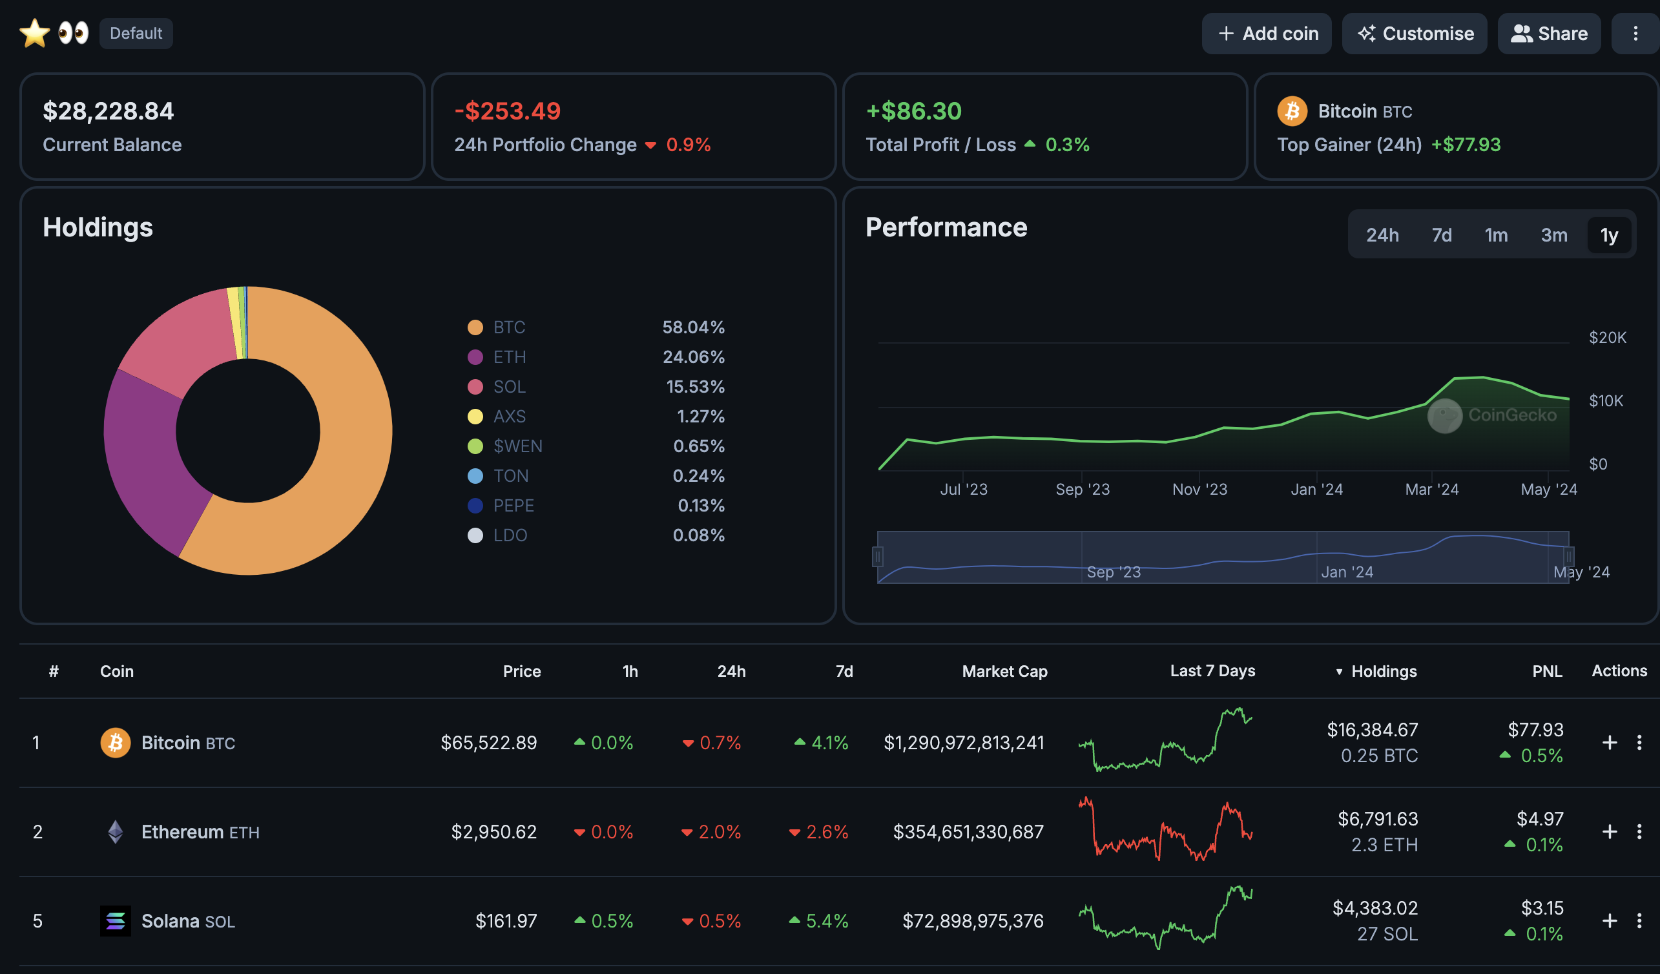Sort table by Holdings column arrow
The height and width of the screenshot is (974, 1660).
pos(1338,671)
